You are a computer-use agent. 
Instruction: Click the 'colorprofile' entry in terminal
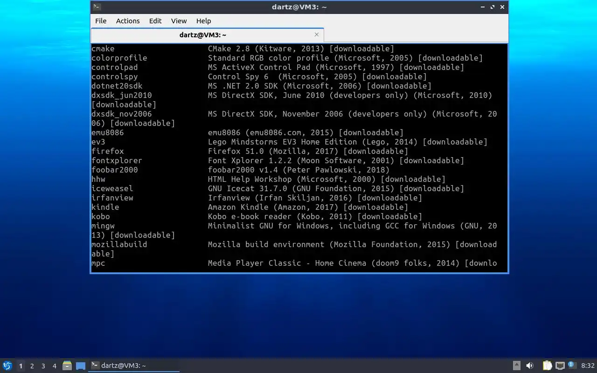pos(119,58)
